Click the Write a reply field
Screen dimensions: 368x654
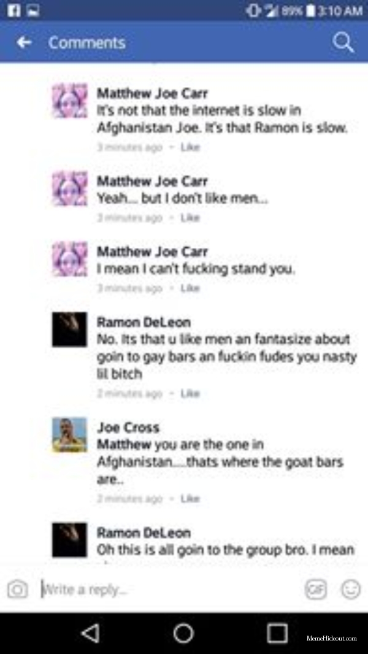click(171, 590)
